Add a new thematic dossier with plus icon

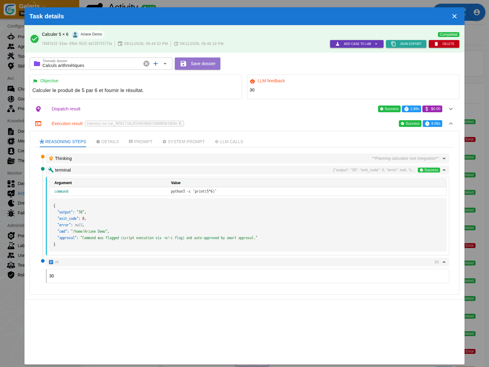pos(156,64)
